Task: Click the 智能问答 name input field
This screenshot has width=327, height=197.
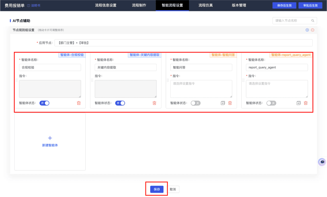Action: (x=201, y=68)
